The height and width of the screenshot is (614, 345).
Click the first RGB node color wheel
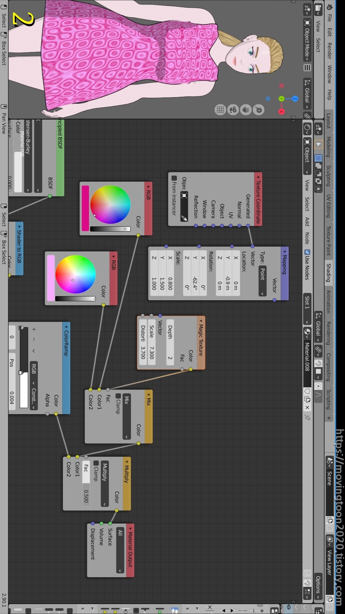pos(110,204)
